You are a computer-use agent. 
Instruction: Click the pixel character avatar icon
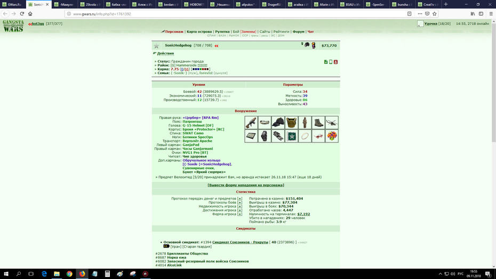(314, 45)
